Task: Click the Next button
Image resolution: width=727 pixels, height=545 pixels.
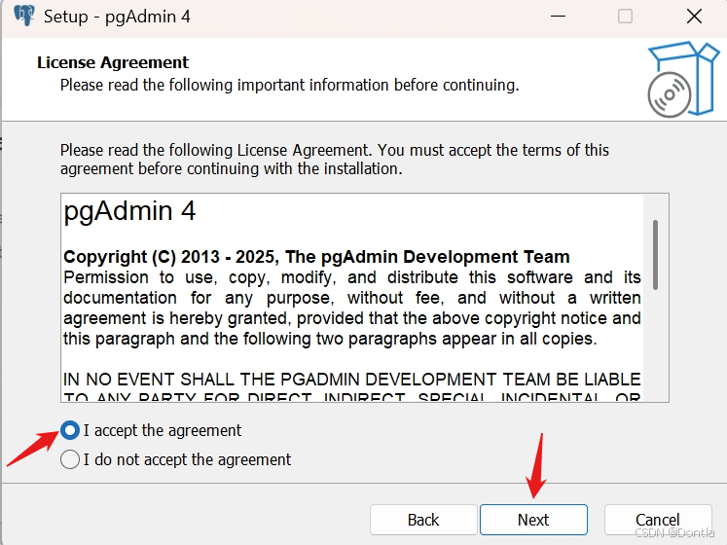Action: (x=533, y=520)
